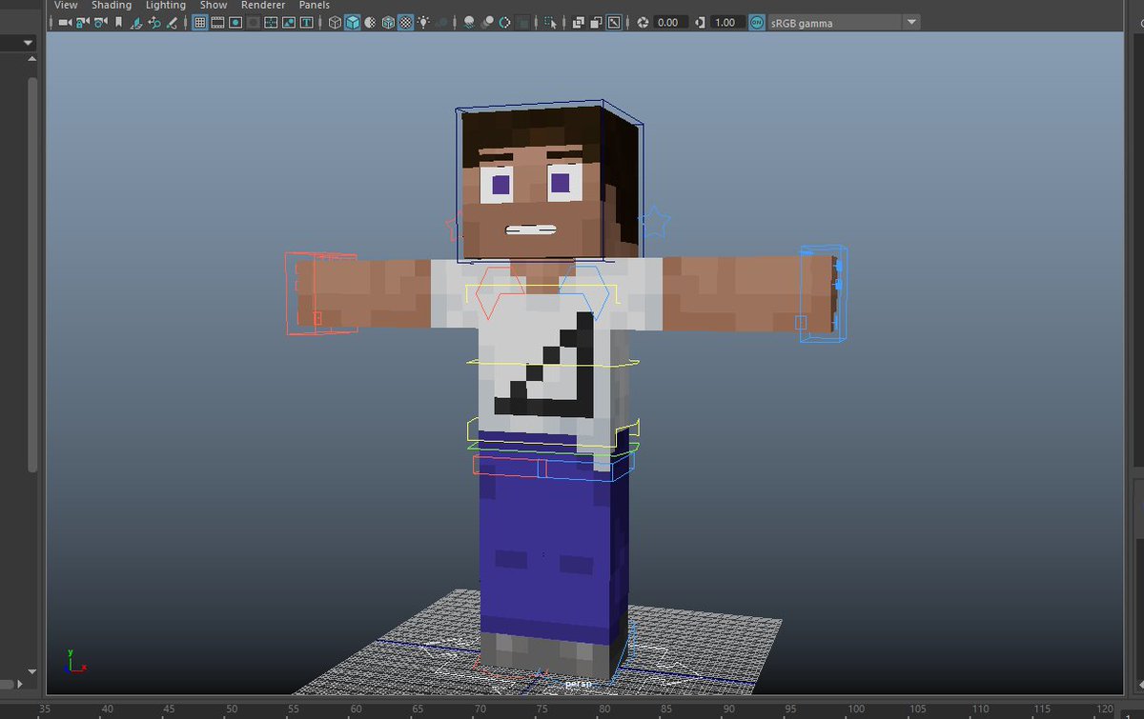Click the Shadows icon

[441, 22]
